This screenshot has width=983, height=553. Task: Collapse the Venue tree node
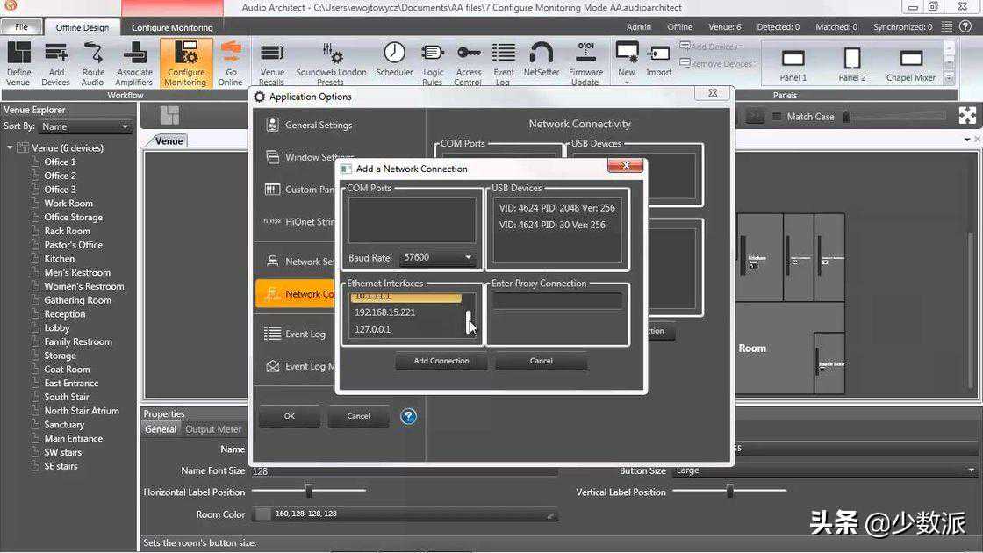(11, 148)
